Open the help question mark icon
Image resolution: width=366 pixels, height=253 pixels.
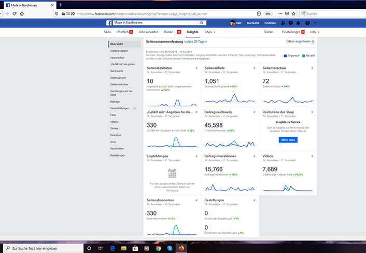[x=307, y=23]
